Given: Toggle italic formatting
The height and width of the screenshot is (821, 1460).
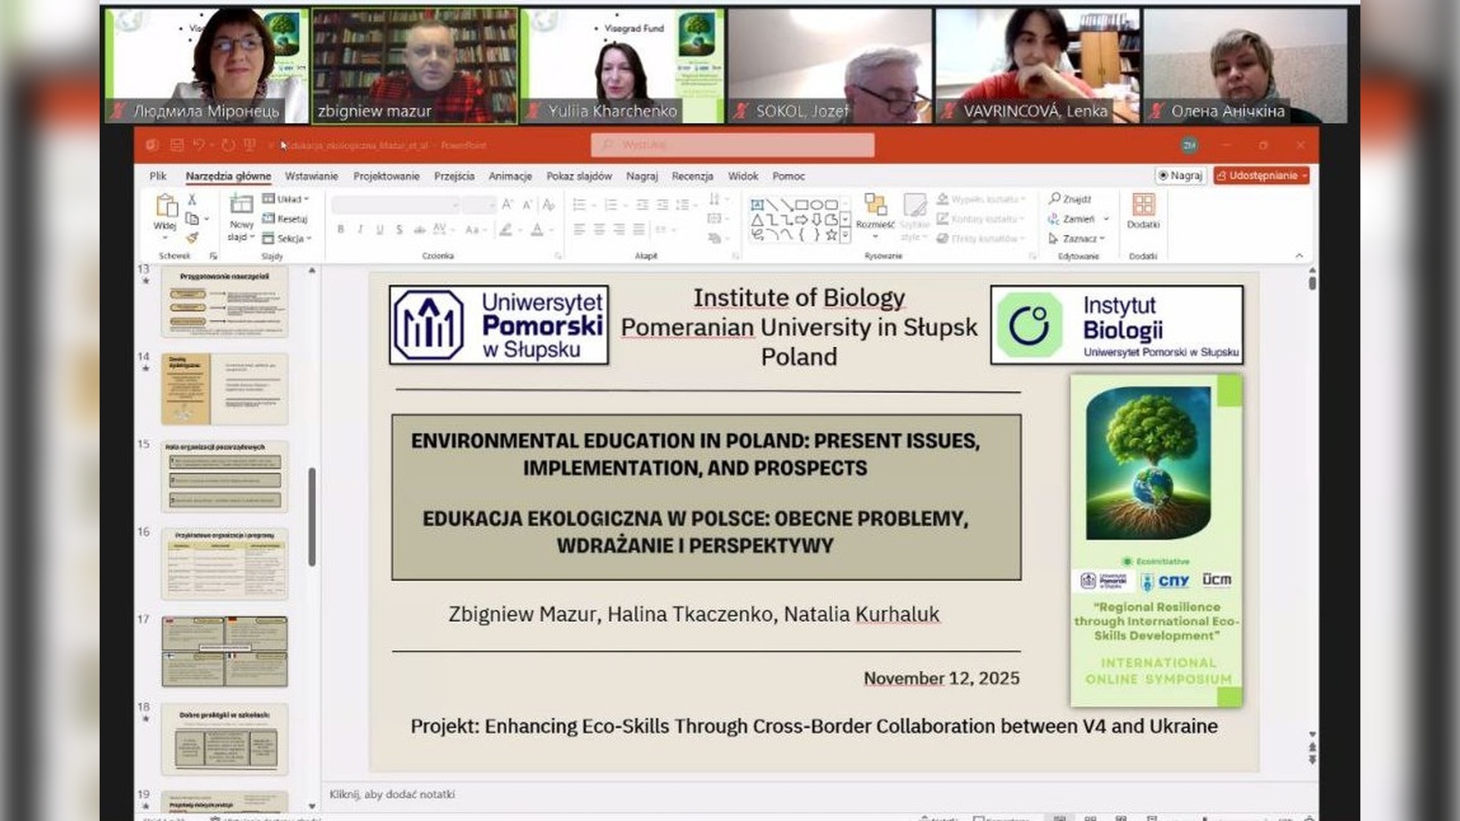Looking at the screenshot, I should (360, 229).
